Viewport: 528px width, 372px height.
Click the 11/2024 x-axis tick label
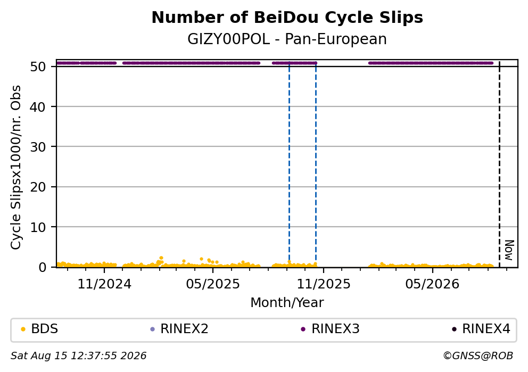[104, 285]
